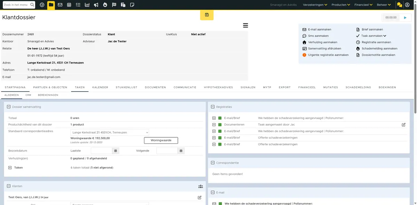417x205 pixels.
Task: Collapse the Dossier samenvatting panel
Action: 8,107
